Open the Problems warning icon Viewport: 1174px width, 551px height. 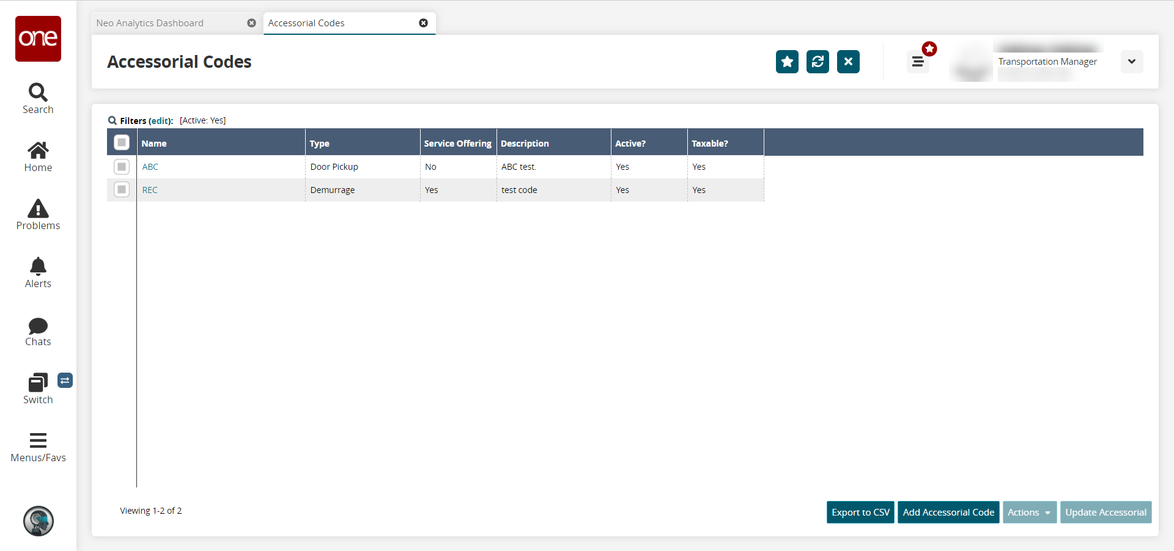(x=38, y=209)
